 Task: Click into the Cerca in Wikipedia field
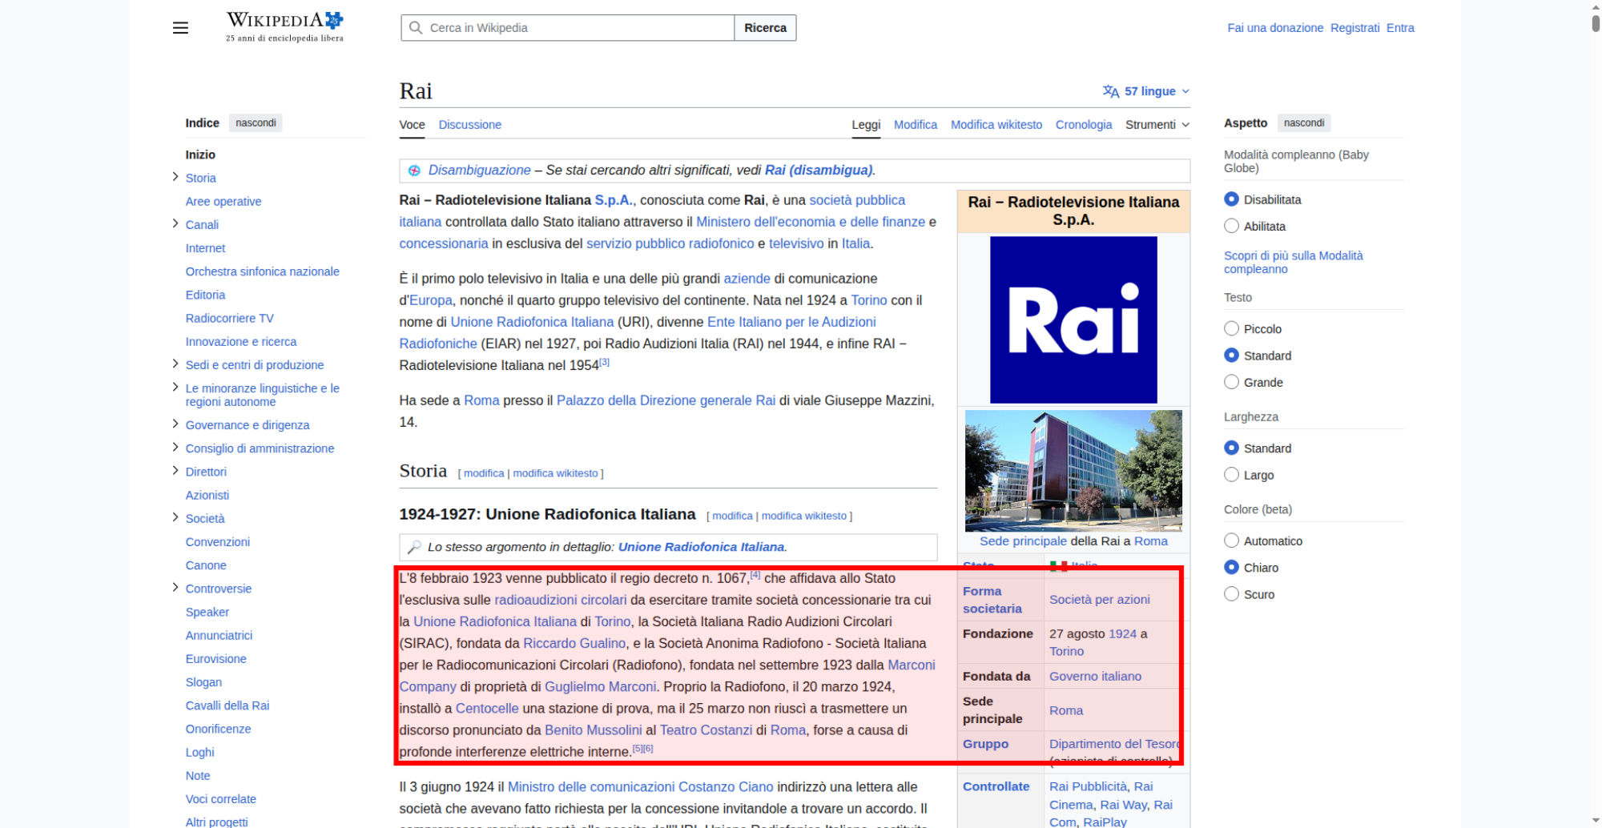pyautogui.click(x=577, y=28)
